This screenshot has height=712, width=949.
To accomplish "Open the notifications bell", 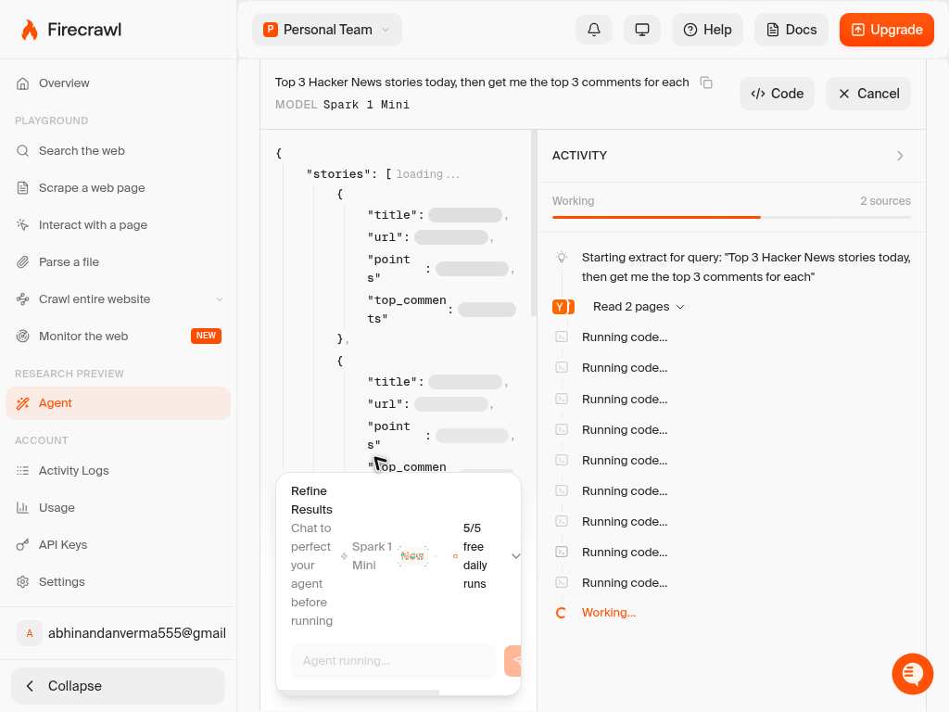I will (x=594, y=30).
